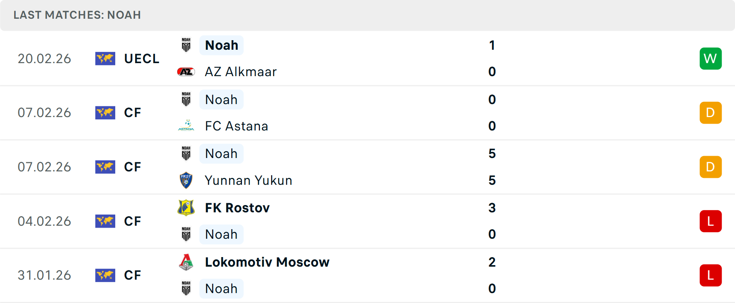
Task: Open the Yunnan Yukun team link
Action: 248,180
